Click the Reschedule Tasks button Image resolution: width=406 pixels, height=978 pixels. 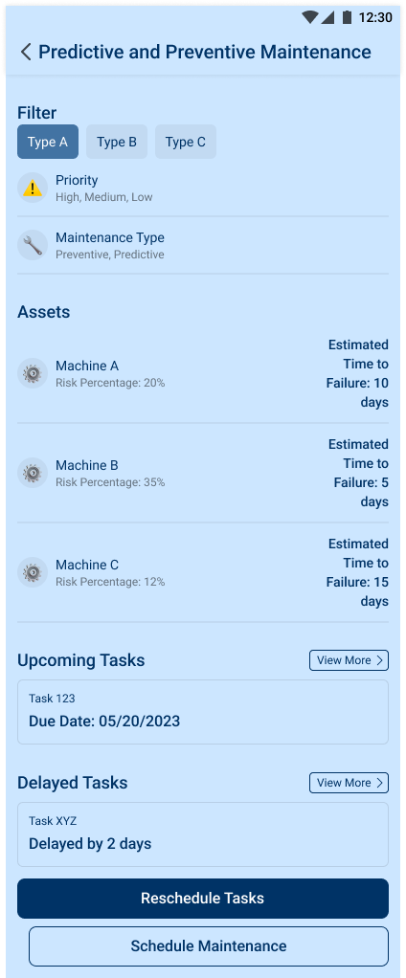pyautogui.click(x=203, y=899)
